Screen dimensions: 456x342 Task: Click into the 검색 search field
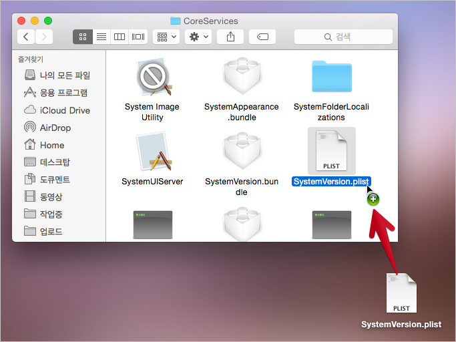(x=343, y=37)
